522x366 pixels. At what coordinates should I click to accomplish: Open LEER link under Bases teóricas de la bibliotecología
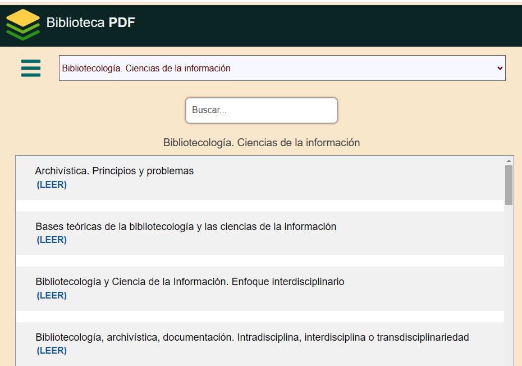[x=52, y=240]
